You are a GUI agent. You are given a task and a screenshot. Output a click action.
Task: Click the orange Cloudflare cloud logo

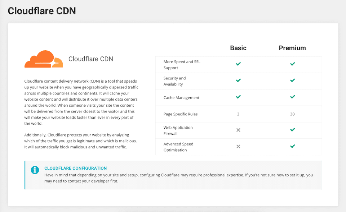tap(43, 59)
